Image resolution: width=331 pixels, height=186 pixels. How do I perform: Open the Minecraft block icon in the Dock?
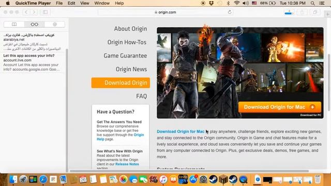[223, 179]
